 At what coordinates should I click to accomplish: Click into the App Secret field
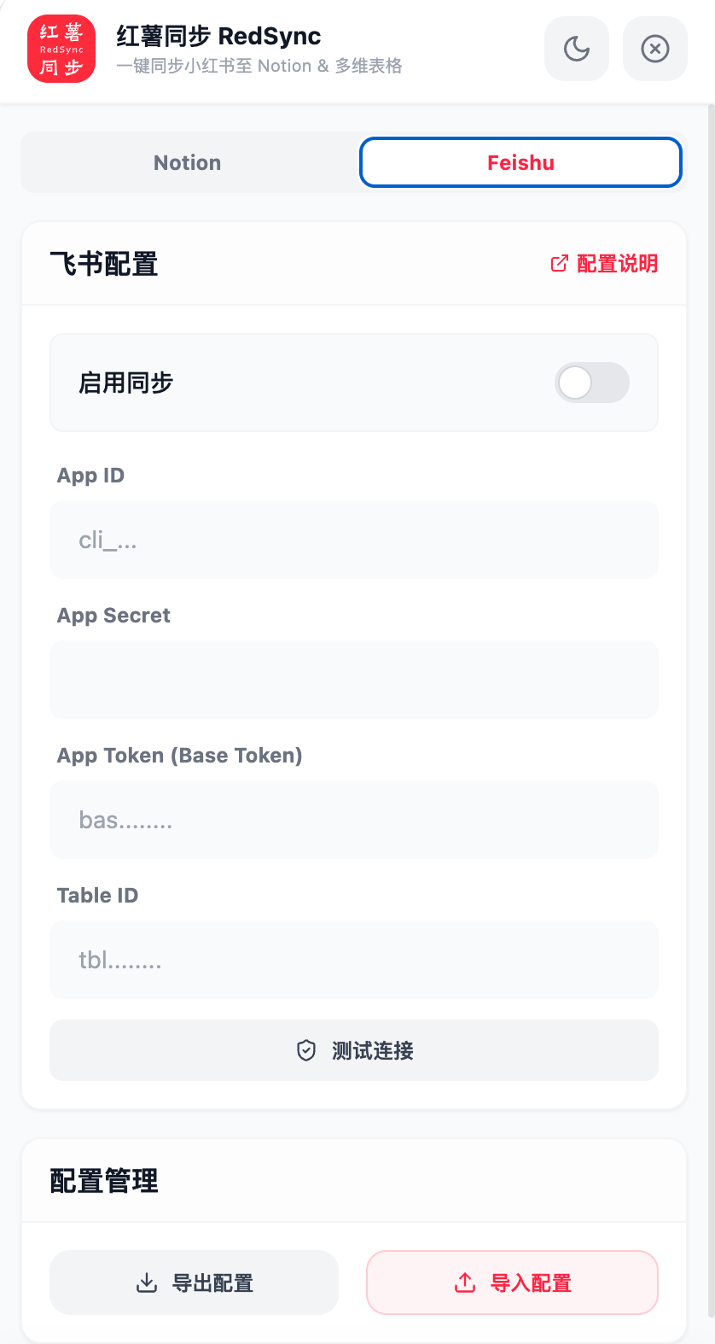coord(354,680)
